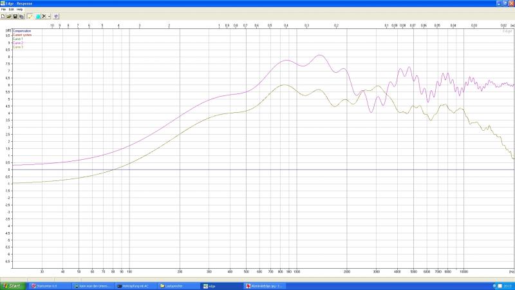The image size is (515, 290).
Task: Click the cyan circle toolbar icon
Action: coord(37,16)
